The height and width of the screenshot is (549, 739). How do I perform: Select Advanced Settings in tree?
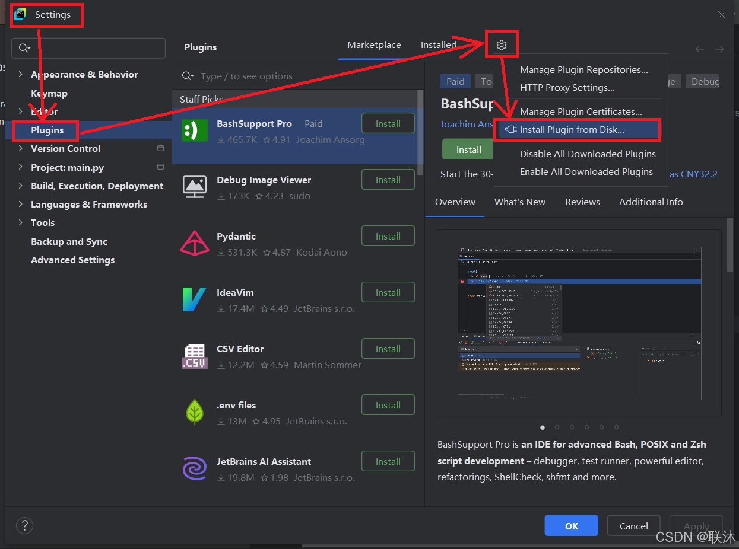tap(72, 260)
